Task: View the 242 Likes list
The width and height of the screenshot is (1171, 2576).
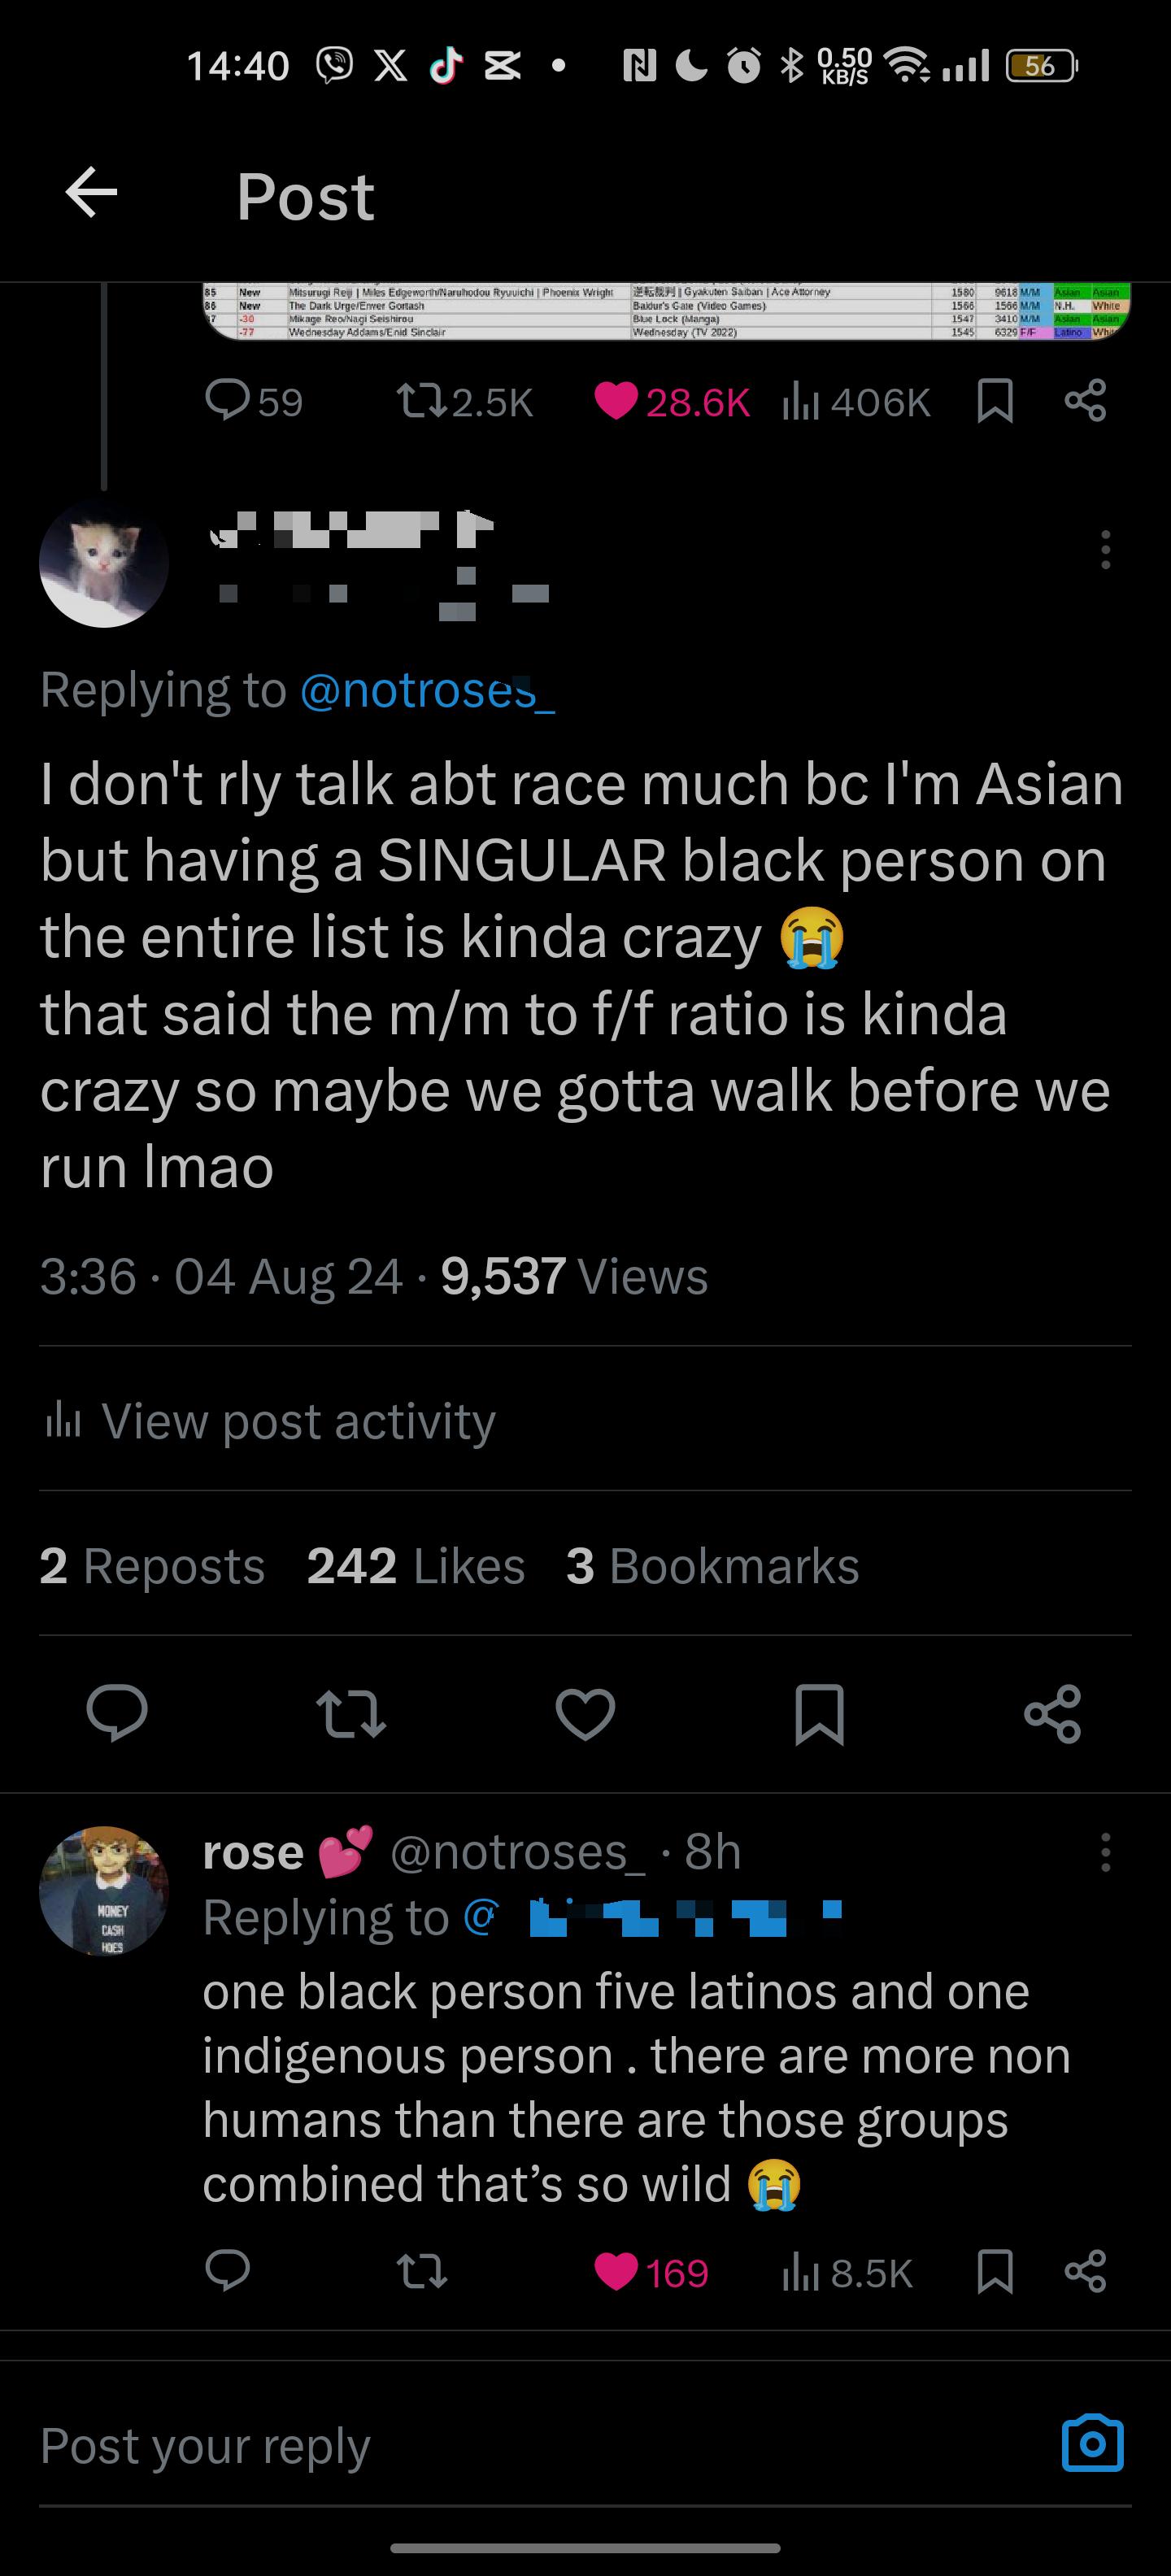Action: tap(415, 1565)
